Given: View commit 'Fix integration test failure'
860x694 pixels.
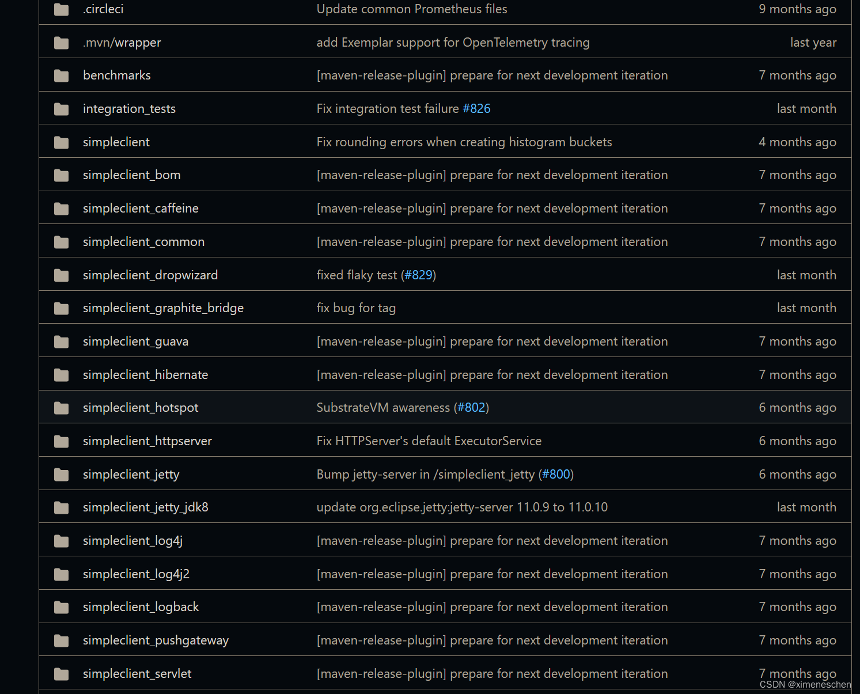Looking at the screenshot, I should 388,109.
